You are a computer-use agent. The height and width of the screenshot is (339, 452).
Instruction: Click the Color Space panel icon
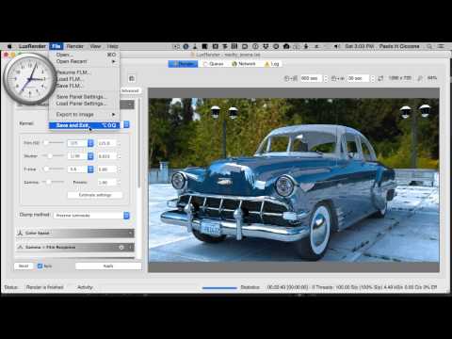coord(20,233)
